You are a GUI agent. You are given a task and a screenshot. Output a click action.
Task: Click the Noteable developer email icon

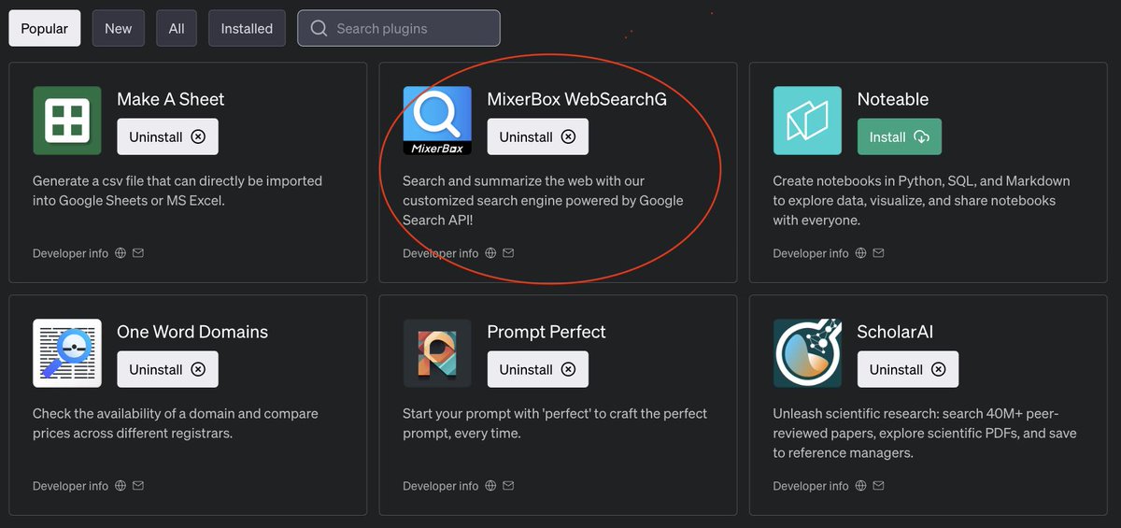pos(878,253)
